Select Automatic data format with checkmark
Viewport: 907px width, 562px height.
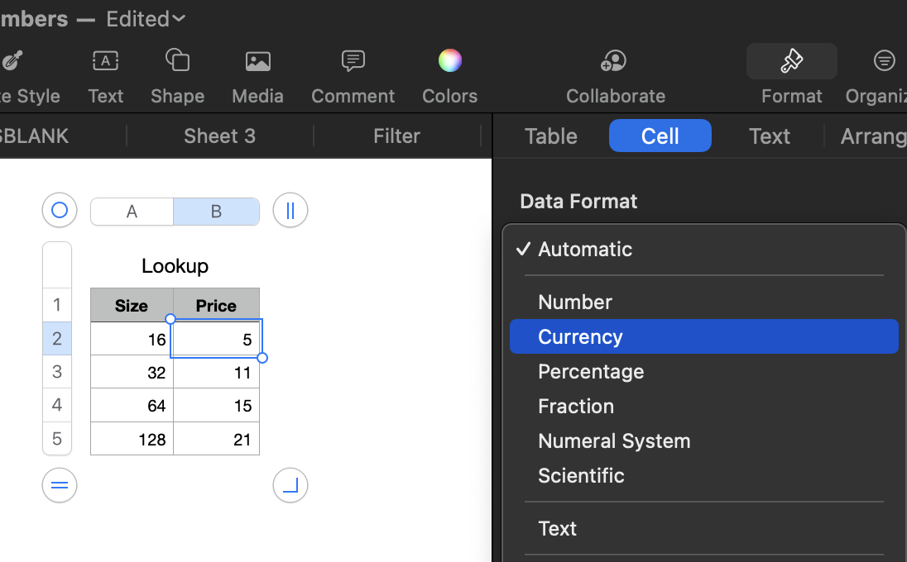click(584, 249)
